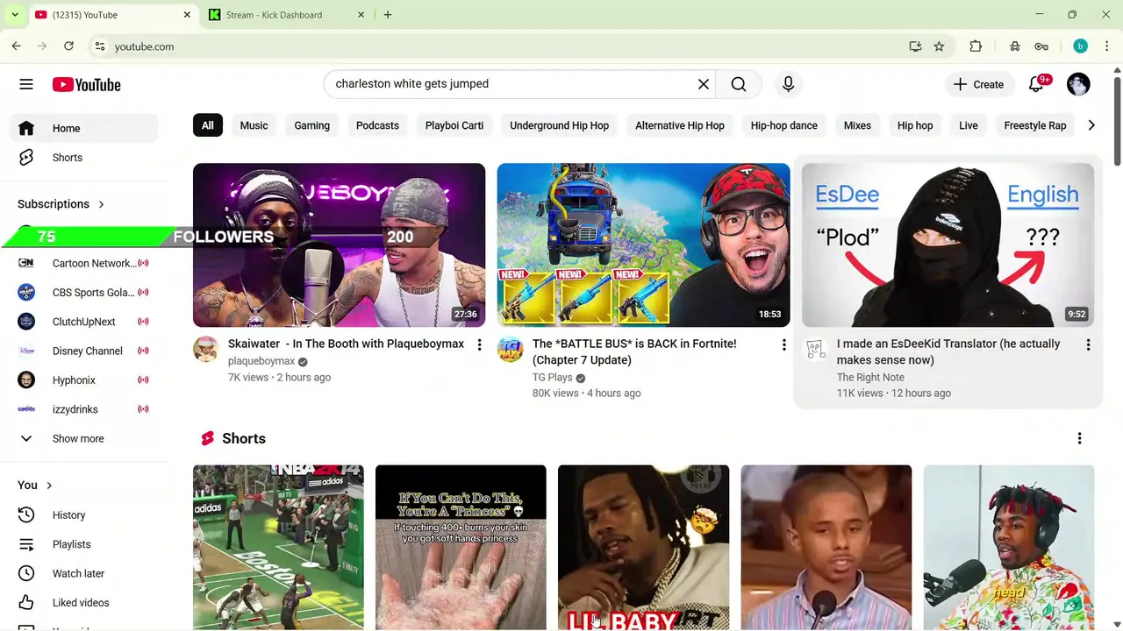1123x631 pixels.
Task: Open Shorts in the sidebar
Action: coord(84,158)
